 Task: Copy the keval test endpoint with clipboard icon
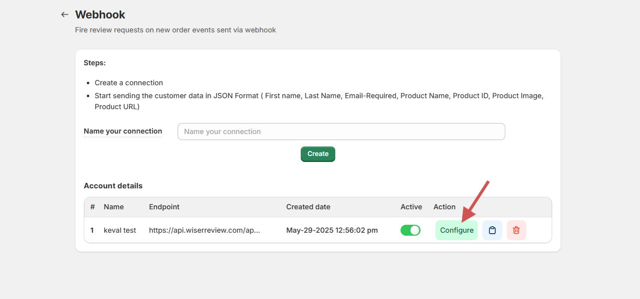click(x=492, y=230)
